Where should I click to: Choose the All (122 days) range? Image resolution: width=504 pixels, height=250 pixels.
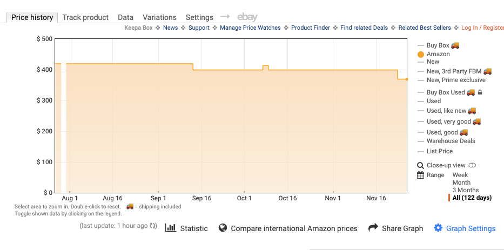tap(472, 198)
